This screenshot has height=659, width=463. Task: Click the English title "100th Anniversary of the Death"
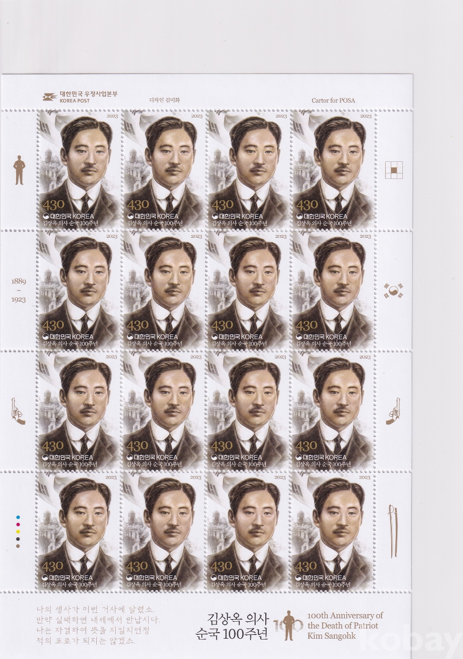(345, 625)
